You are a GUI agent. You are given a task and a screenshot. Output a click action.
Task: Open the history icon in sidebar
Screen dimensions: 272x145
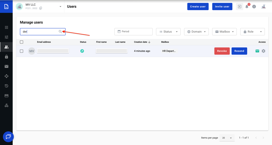click(6, 86)
